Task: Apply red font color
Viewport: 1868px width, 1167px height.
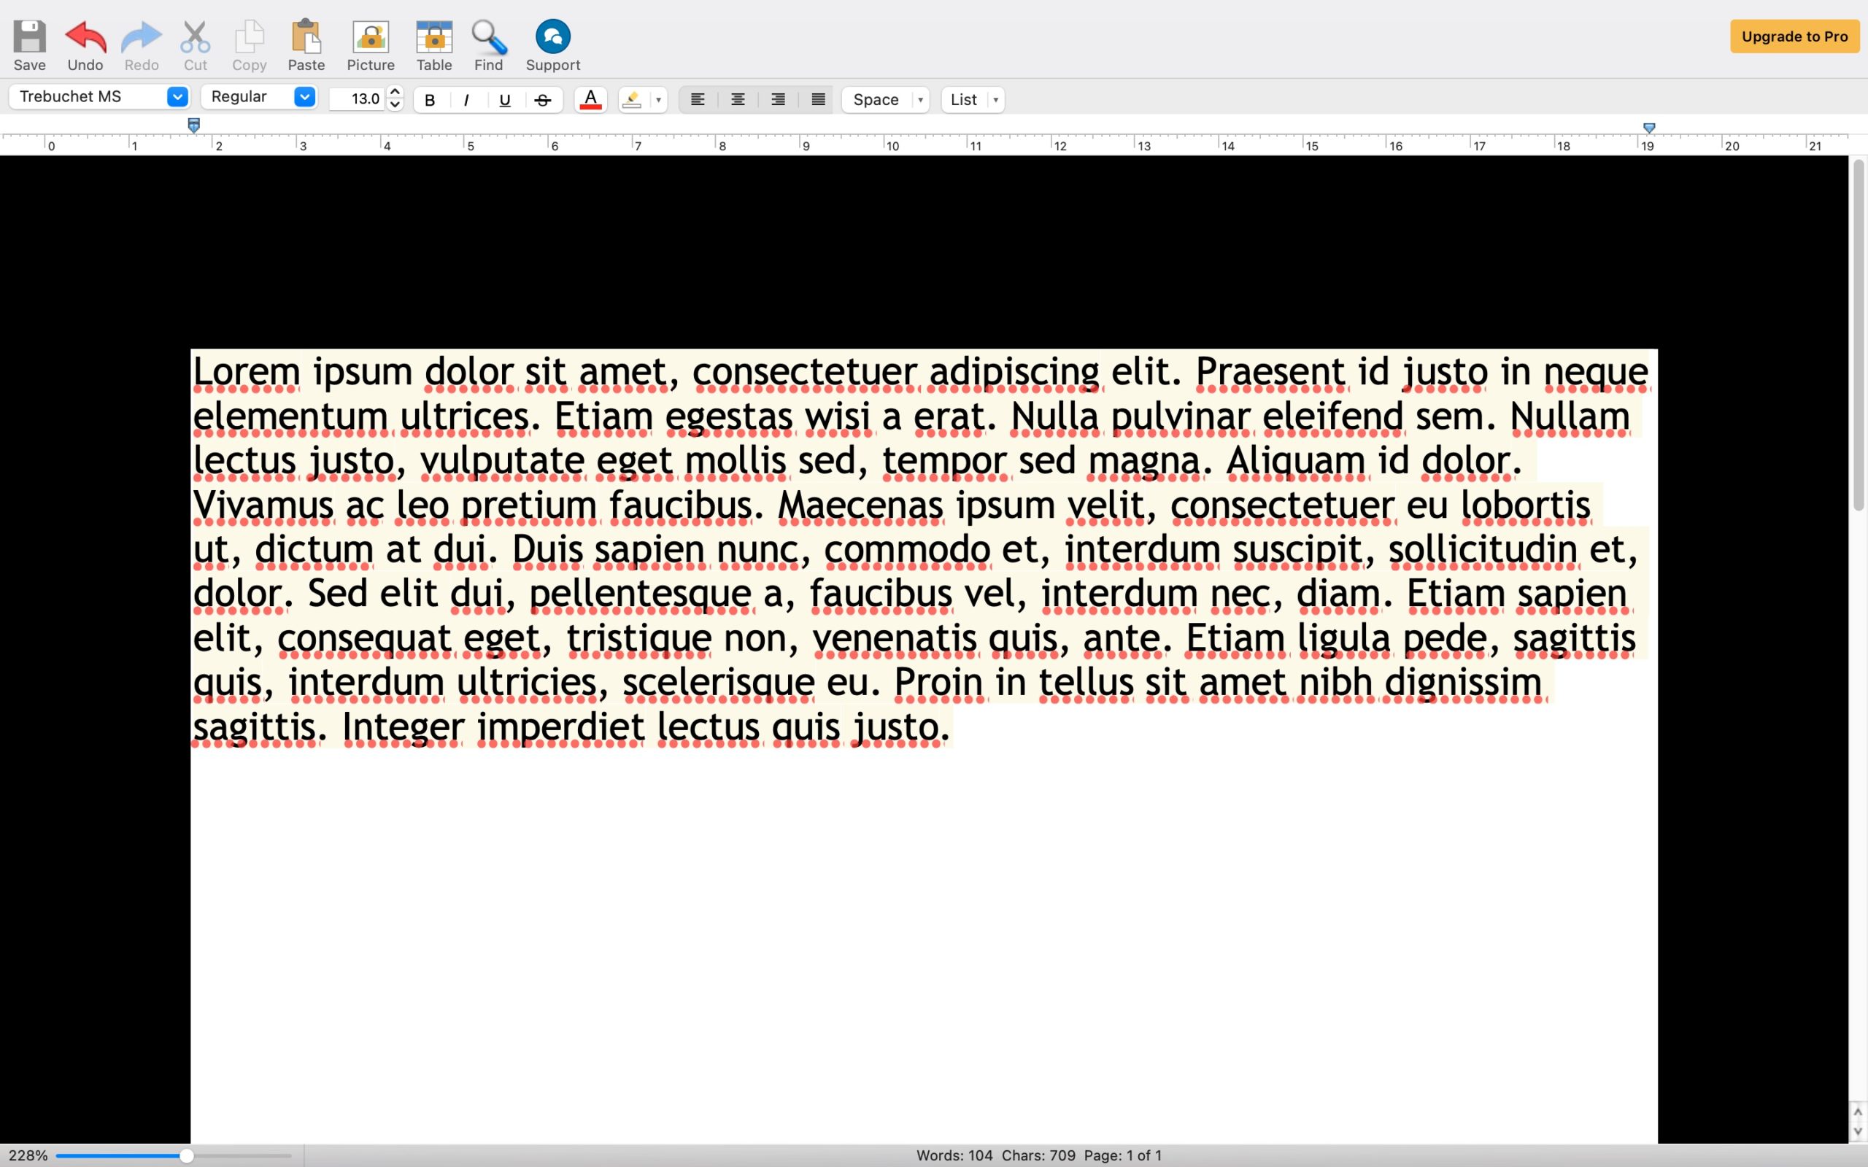Action: (589, 98)
